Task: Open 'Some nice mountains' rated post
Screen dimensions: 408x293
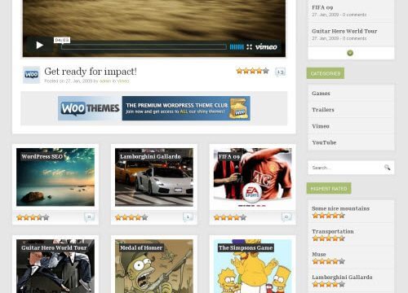Action: [341, 208]
